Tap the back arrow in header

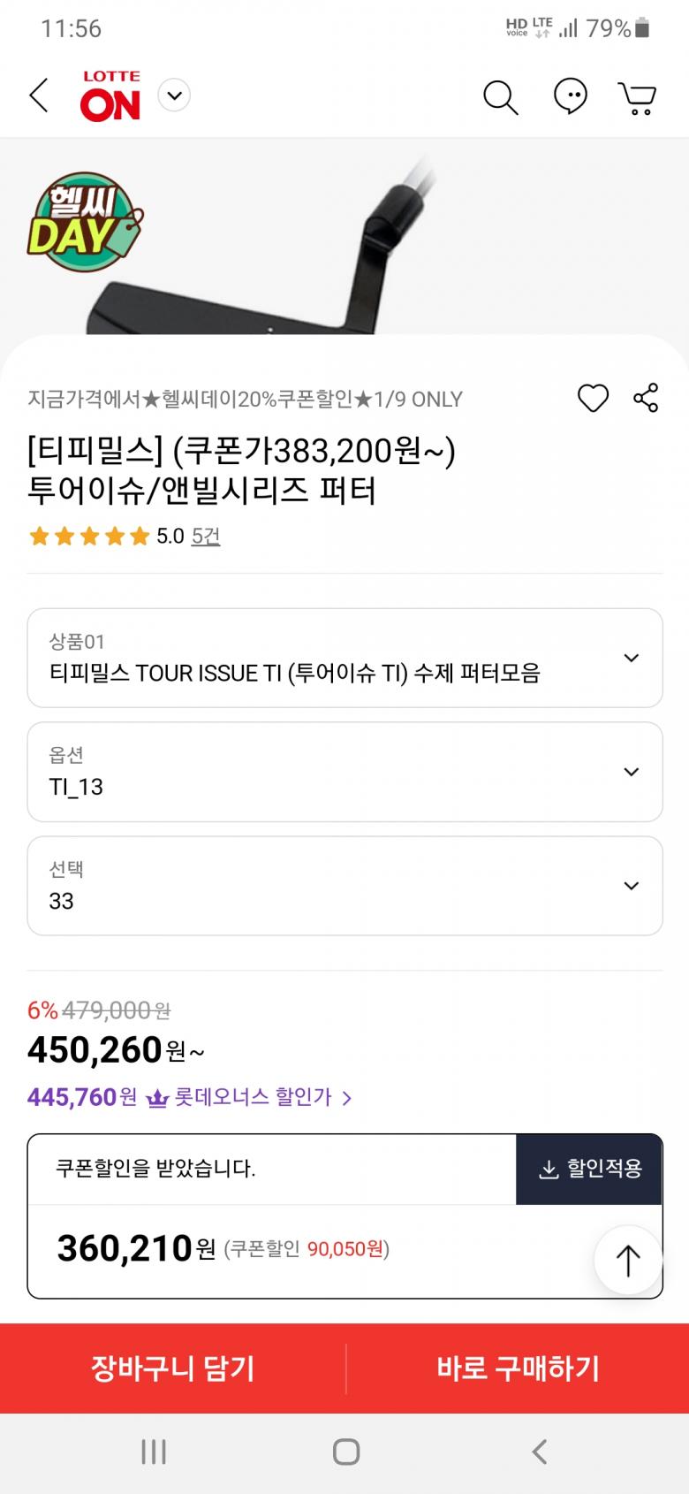[39, 95]
